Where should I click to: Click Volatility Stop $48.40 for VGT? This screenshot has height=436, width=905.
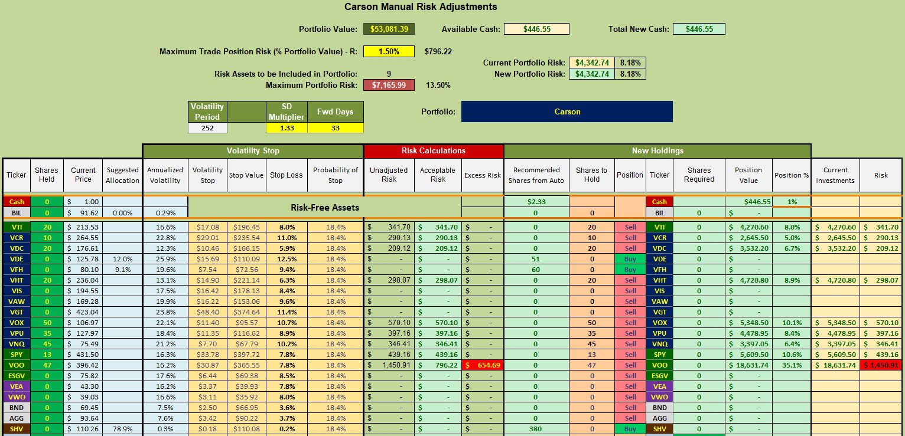pos(207,312)
